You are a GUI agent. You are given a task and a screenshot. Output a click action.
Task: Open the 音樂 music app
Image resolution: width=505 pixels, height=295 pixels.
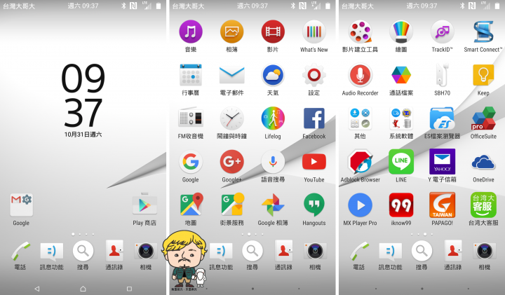(190, 32)
